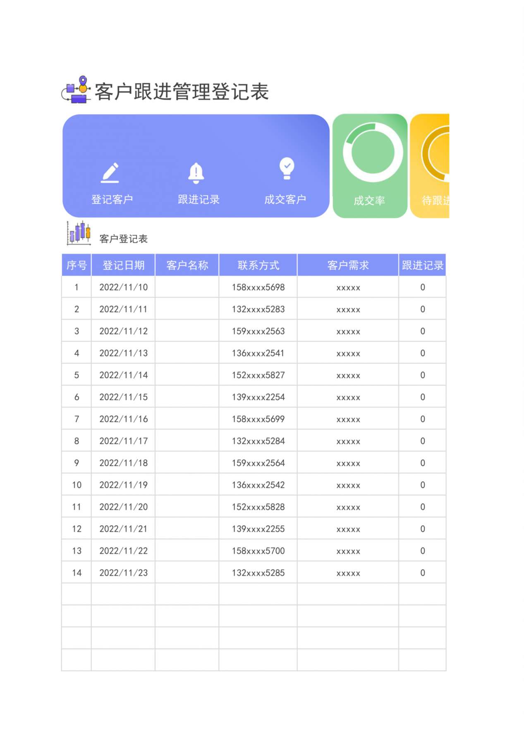The width and height of the screenshot is (524, 741).
Task: Select date cell 2022/11/21
Action: [123, 528]
